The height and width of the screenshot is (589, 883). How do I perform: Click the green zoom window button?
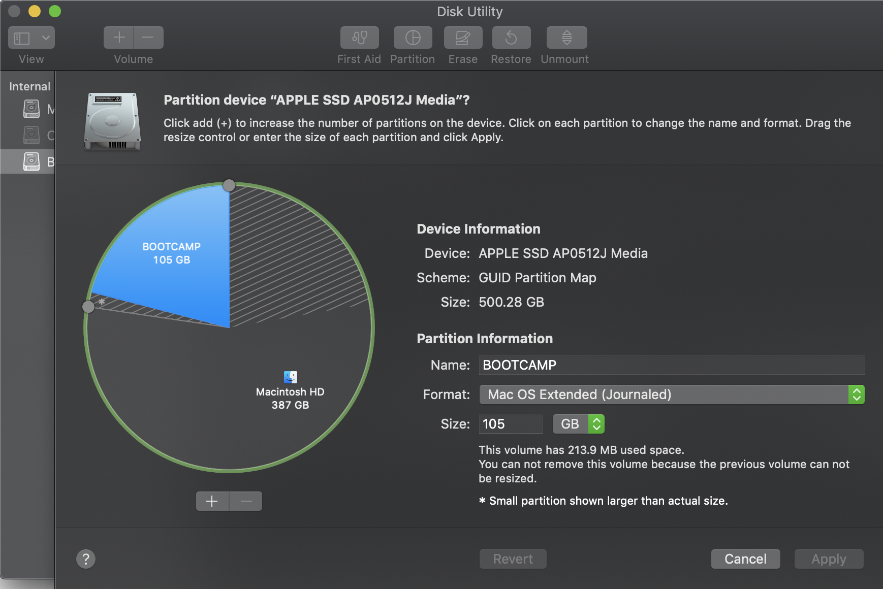point(55,11)
